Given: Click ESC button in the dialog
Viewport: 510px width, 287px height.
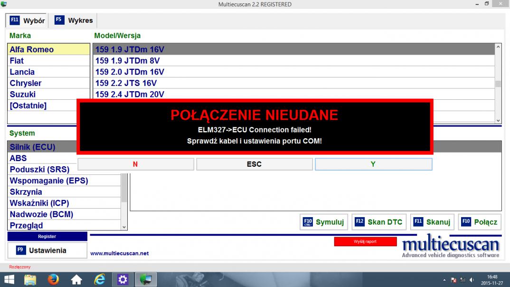Looking at the screenshot, I should tap(255, 164).
